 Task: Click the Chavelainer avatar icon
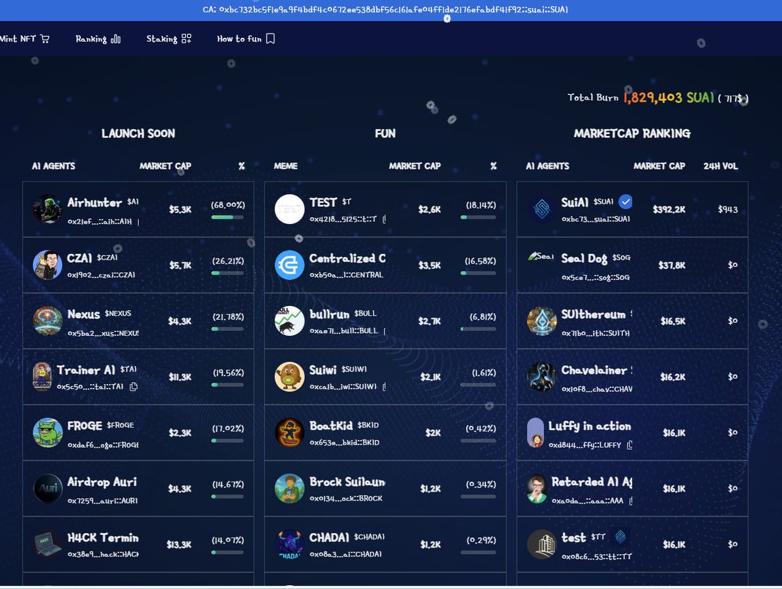point(542,377)
